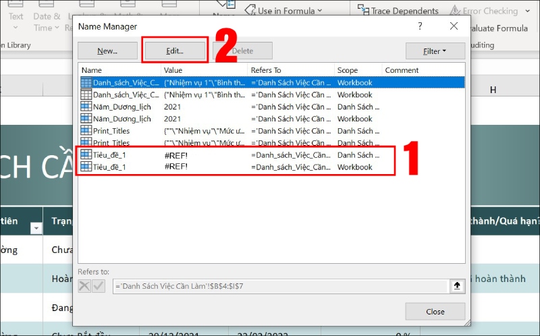Viewport: 540px width, 336px height.
Task: Click the cancel X icon under Refers to
Action: pyautogui.click(x=84, y=286)
